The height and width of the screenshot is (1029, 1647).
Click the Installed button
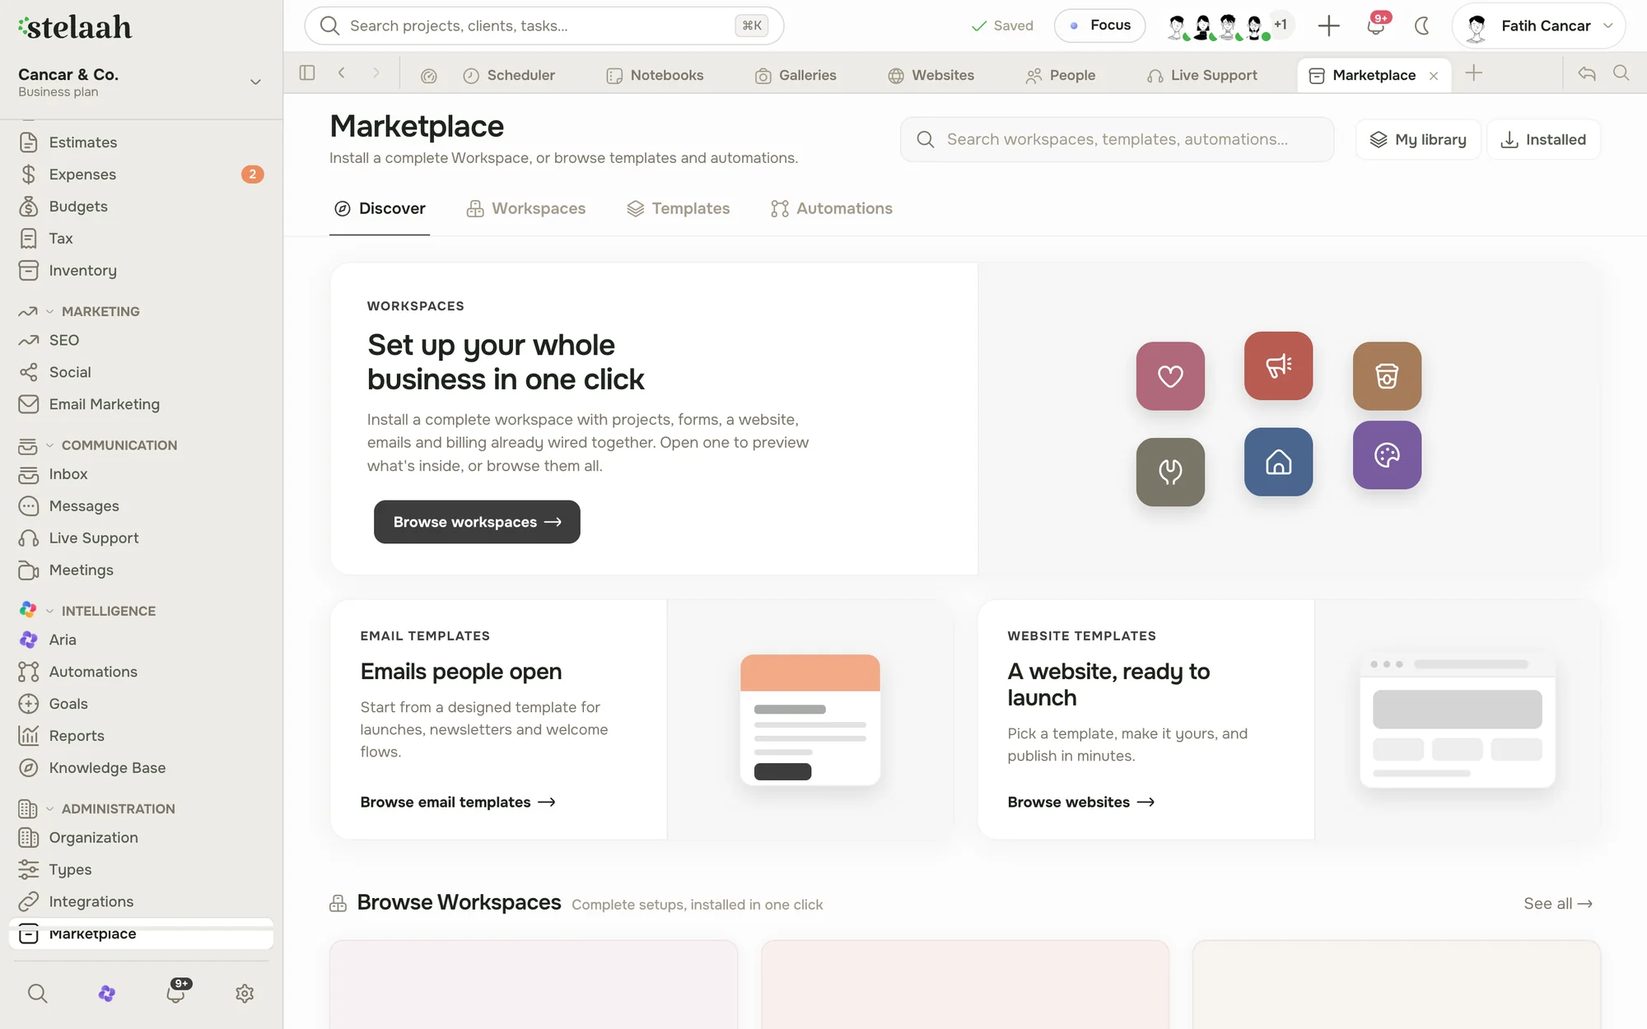tap(1543, 139)
